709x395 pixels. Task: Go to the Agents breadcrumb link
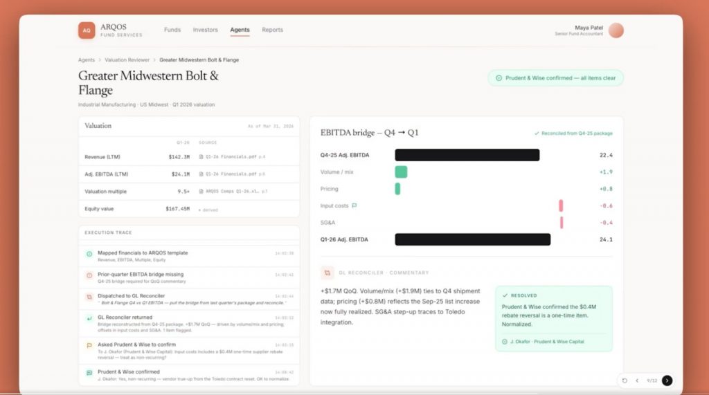click(x=87, y=59)
